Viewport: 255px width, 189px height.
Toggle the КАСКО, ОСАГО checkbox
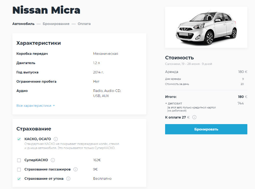19,139
